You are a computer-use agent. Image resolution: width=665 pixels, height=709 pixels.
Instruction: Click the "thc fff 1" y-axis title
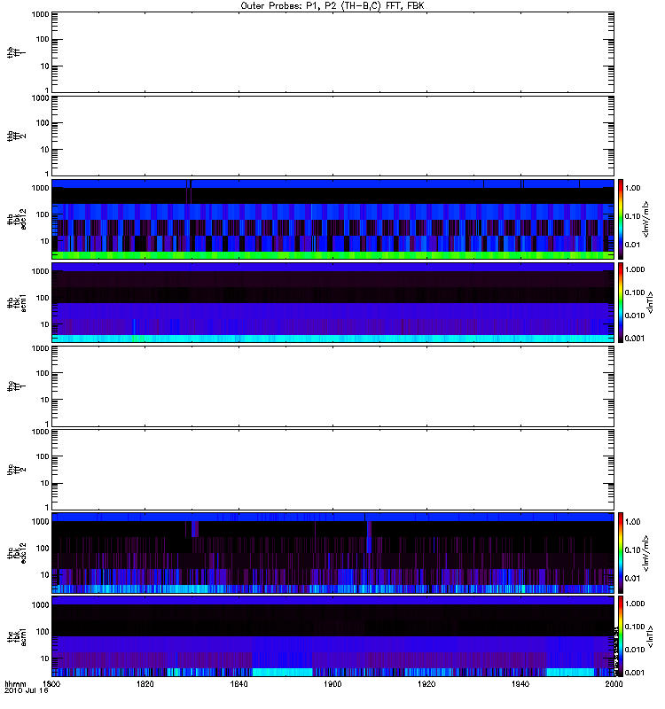(16, 386)
